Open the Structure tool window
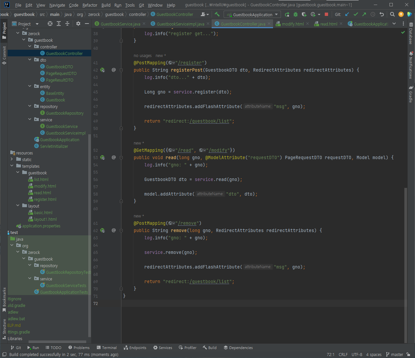This screenshot has height=358, width=415. [4, 329]
